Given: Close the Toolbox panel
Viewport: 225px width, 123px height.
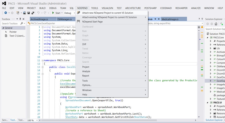Looking at the screenshot, I should [23, 19].
